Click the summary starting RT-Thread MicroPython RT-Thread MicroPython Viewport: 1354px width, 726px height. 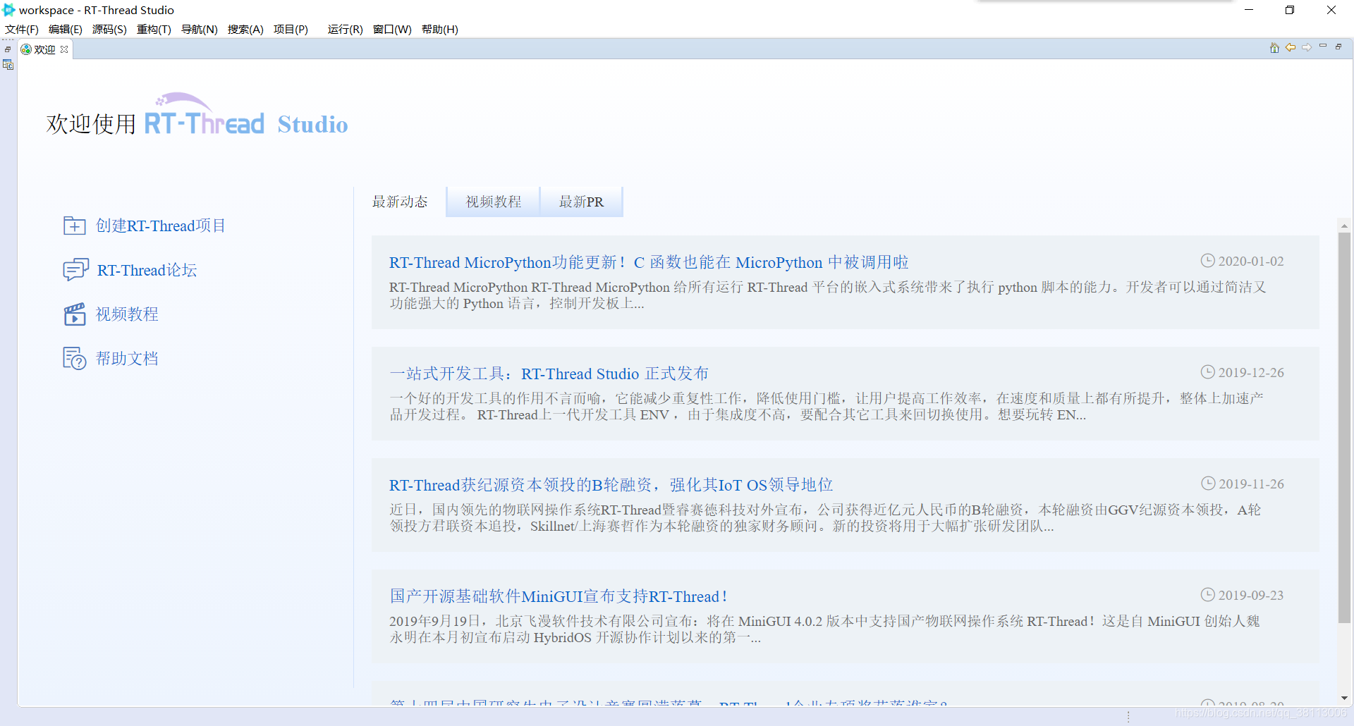pyautogui.click(x=828, y=295)
